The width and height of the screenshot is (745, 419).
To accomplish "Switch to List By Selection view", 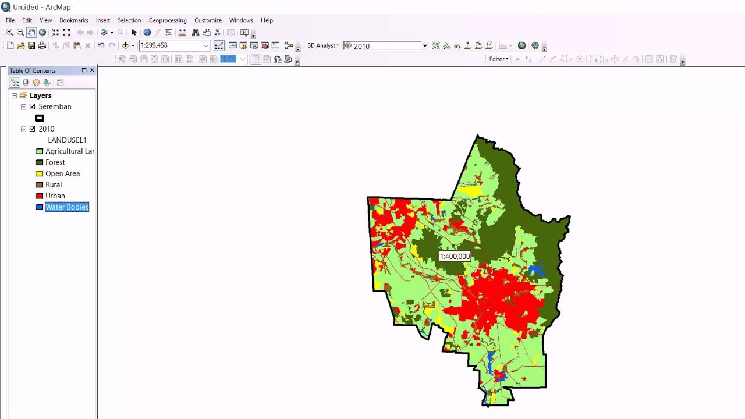I will pos(47,83).
